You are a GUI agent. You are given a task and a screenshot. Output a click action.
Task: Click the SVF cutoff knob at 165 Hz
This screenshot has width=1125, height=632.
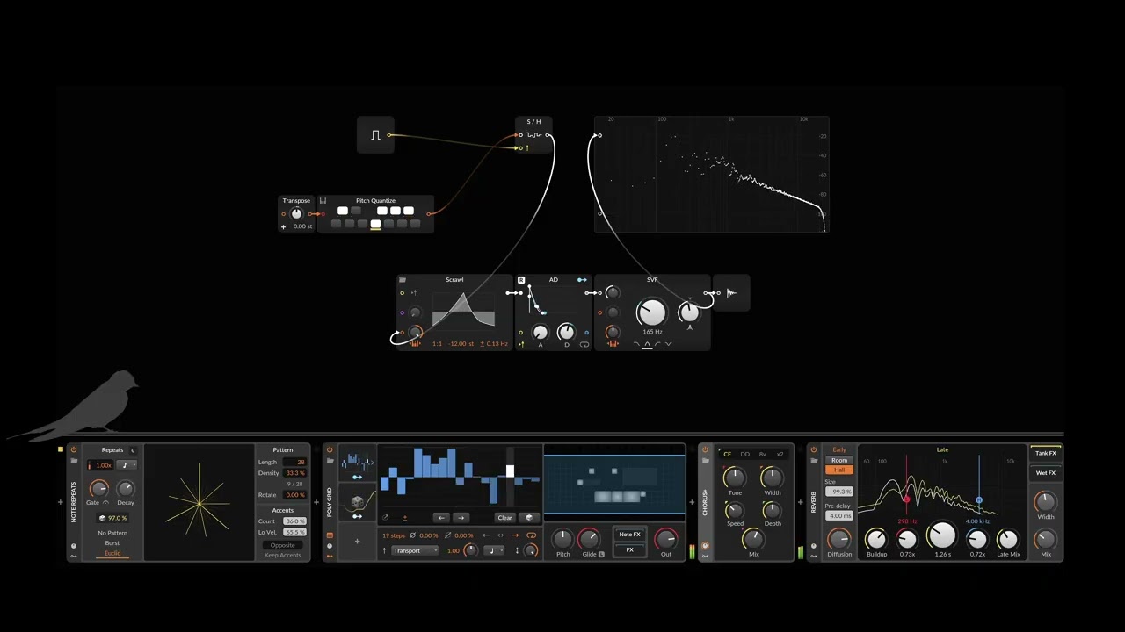[651, 312]
